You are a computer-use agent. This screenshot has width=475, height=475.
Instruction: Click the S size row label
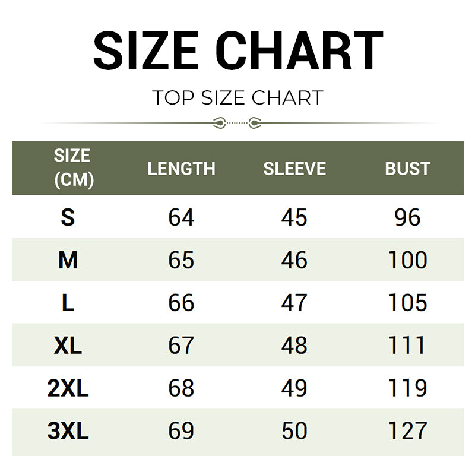click(68, 218)
